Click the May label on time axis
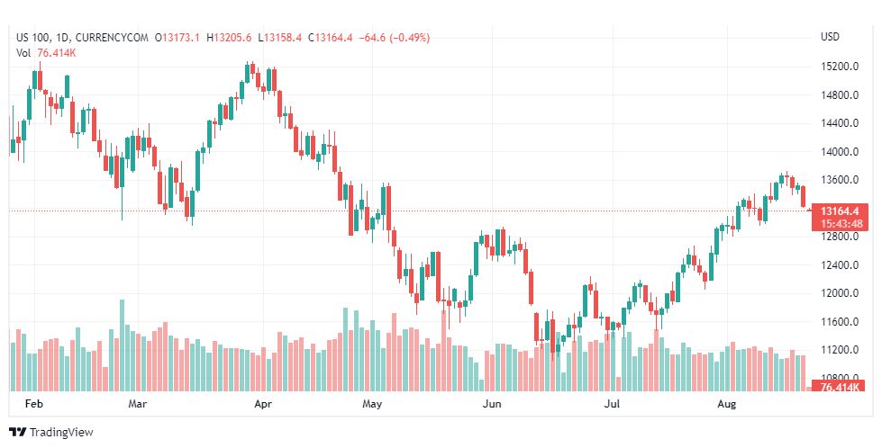882x448 pixels. pyautogui.click(x=373, y=405)
